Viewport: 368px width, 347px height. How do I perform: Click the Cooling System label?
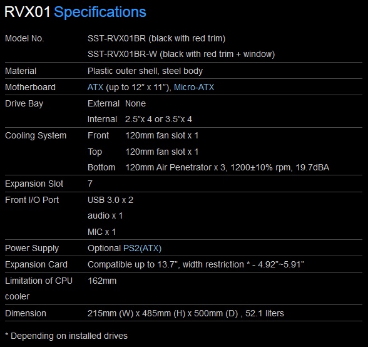coord(36,135)
